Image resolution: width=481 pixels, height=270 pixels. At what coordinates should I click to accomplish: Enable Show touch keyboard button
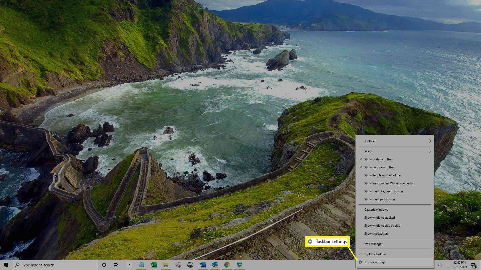tap(395, 191)
